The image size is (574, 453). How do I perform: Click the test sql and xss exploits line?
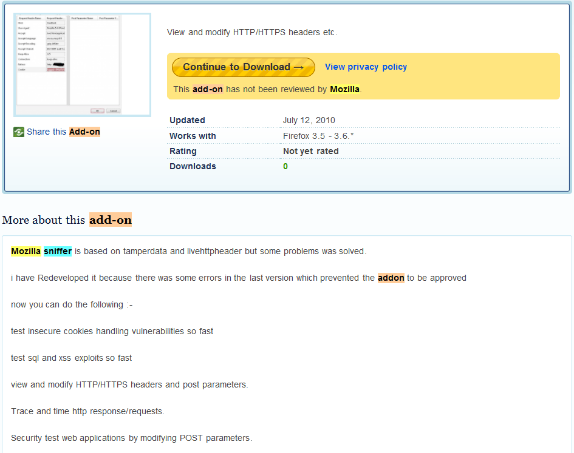71,358
